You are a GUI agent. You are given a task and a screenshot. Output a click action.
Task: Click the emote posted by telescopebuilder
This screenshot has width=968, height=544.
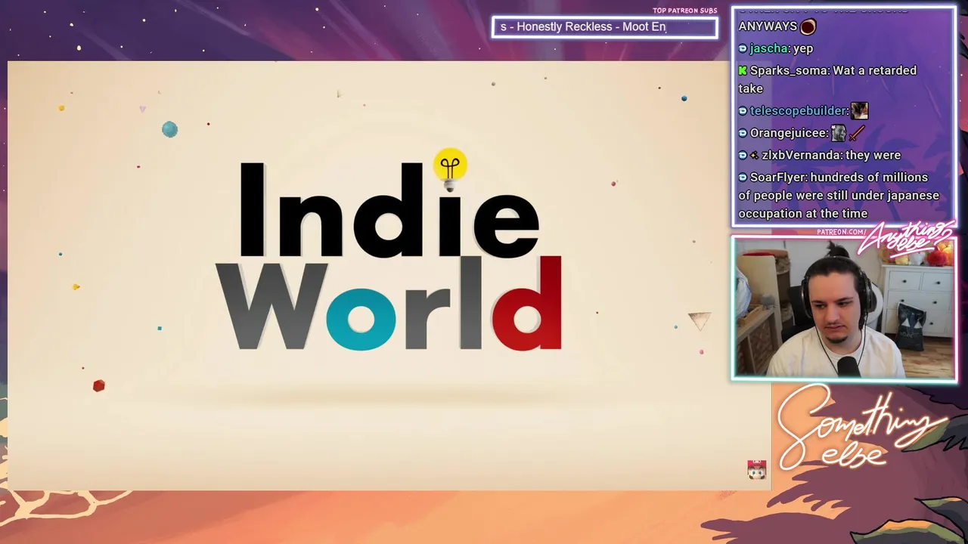pyautogui.click(x=859, y=111)
